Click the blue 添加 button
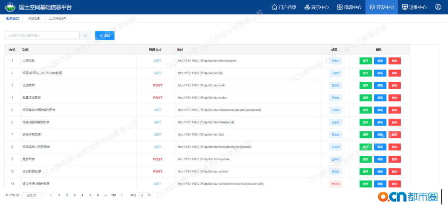 [x=105, y=36]
